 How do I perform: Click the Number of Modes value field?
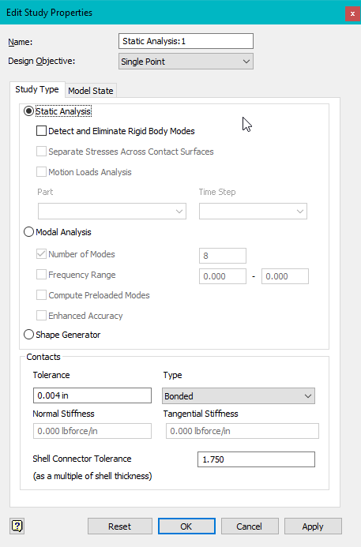[x=223, y=256]
